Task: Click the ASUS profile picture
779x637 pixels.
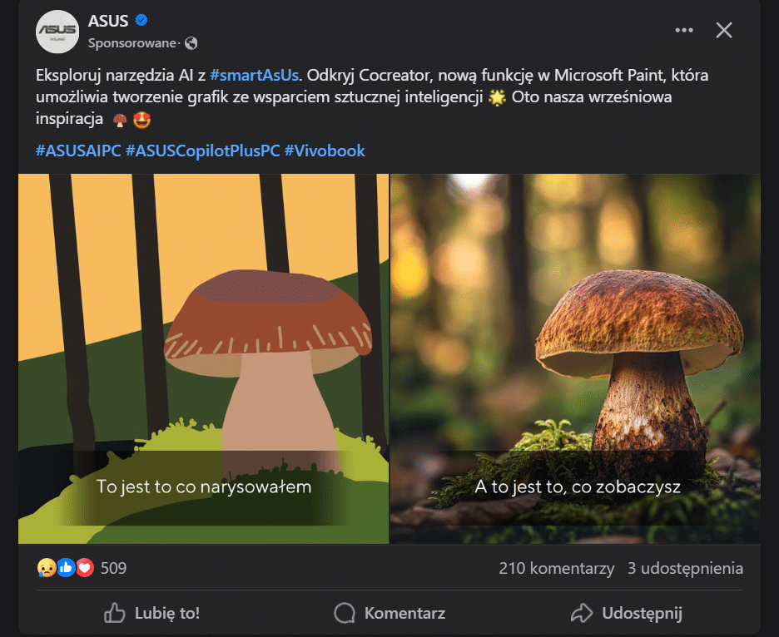Action: coord(57,32)
